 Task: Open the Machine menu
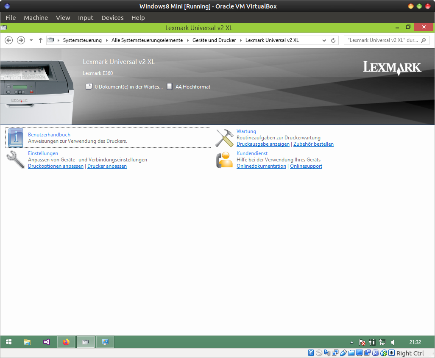pyautogui.click(x=36, y=18)
